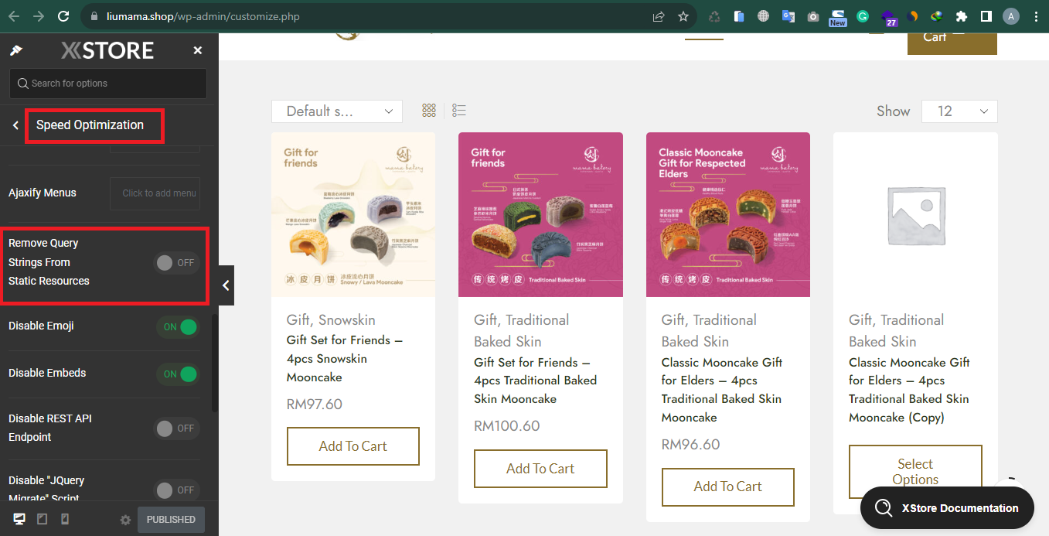Open the Extensions puzzle menu
The height and width of the screenshot is (536, 1049).
962,16
